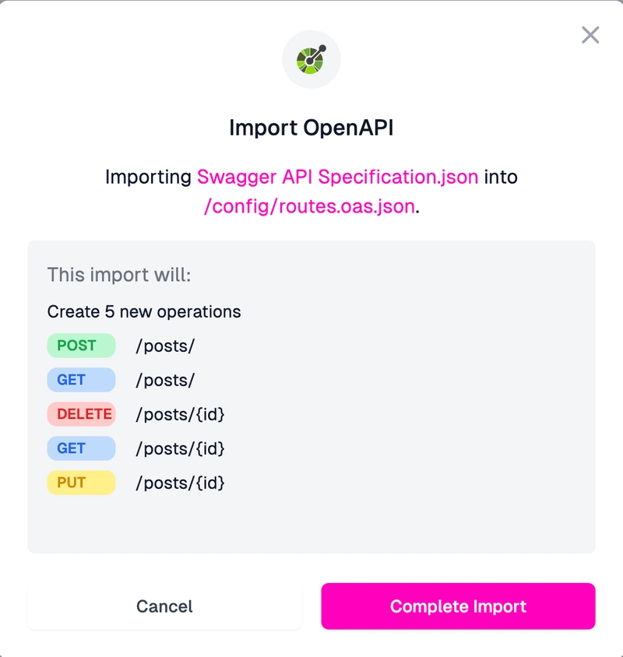Select the /posts/ path of the POST operation

tap(165, 346)
